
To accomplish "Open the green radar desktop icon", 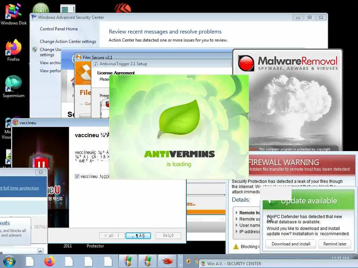I will [x=41, y=8].
